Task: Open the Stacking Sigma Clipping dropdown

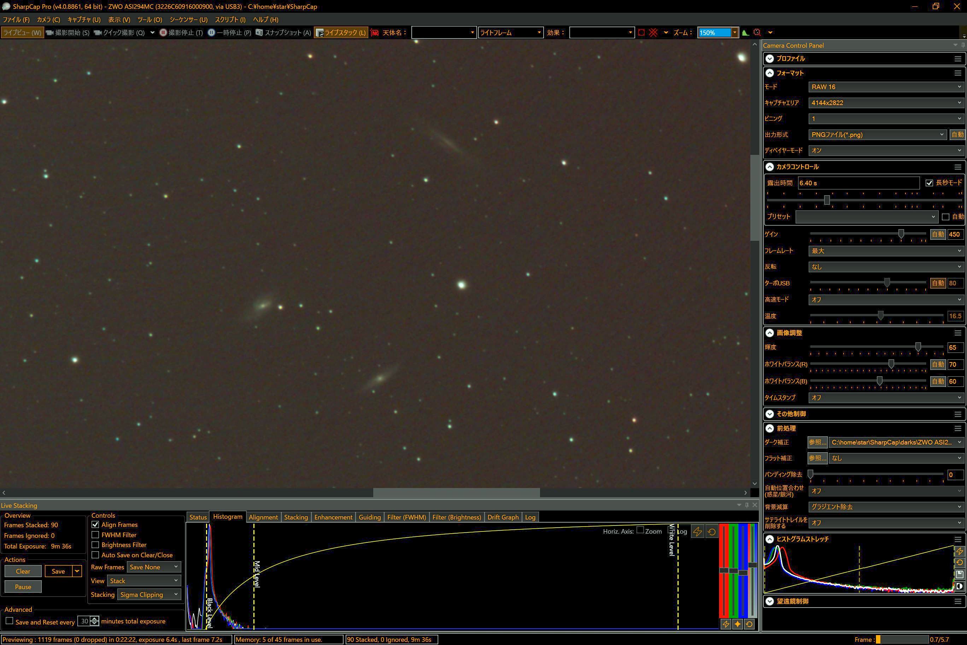Action: (x=149, y=594)
